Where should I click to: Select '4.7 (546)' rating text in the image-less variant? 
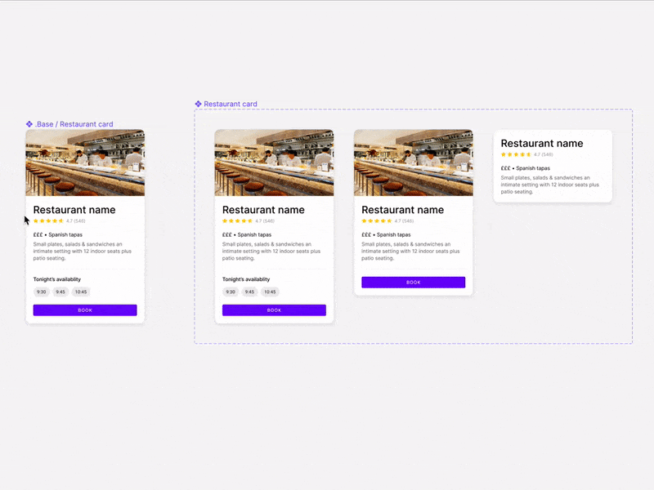click(544, 154)
